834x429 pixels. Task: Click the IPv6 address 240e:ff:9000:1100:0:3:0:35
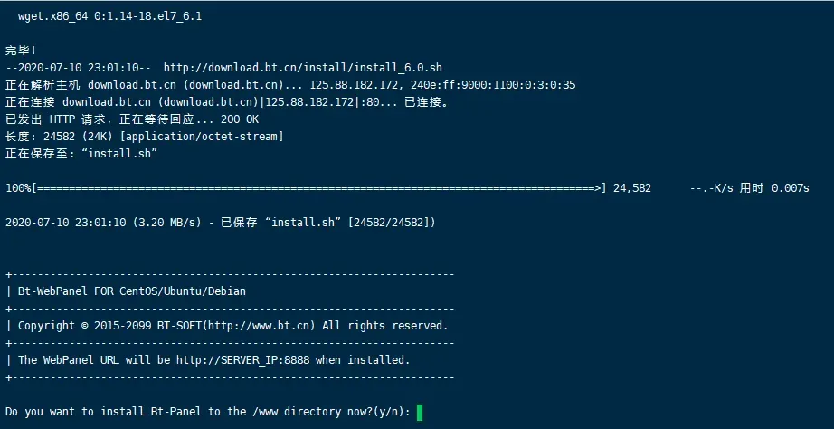click(x=493, y=85)
